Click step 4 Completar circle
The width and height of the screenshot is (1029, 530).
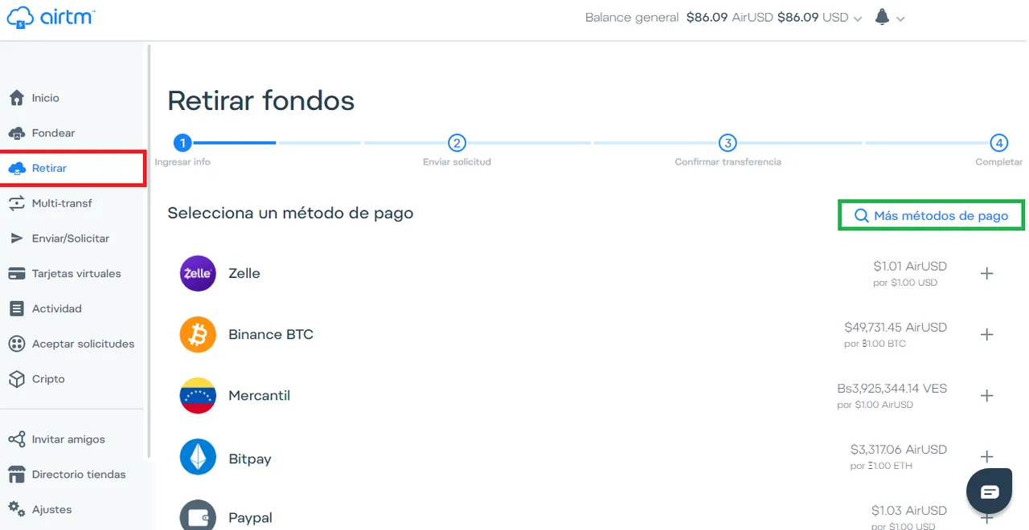pyautogui.click(x=998, y=143)
